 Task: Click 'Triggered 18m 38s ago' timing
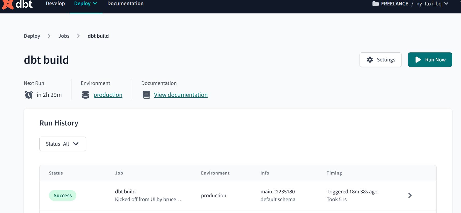(352, 192)
